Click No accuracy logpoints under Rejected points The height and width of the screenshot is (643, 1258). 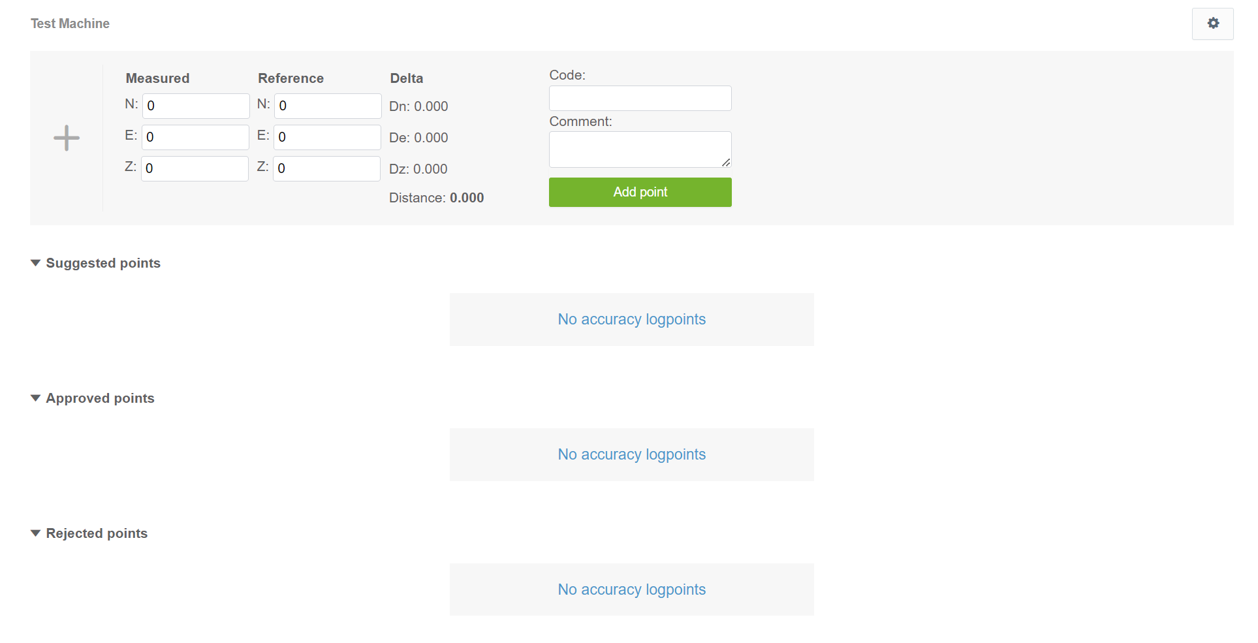coord(631,589)
